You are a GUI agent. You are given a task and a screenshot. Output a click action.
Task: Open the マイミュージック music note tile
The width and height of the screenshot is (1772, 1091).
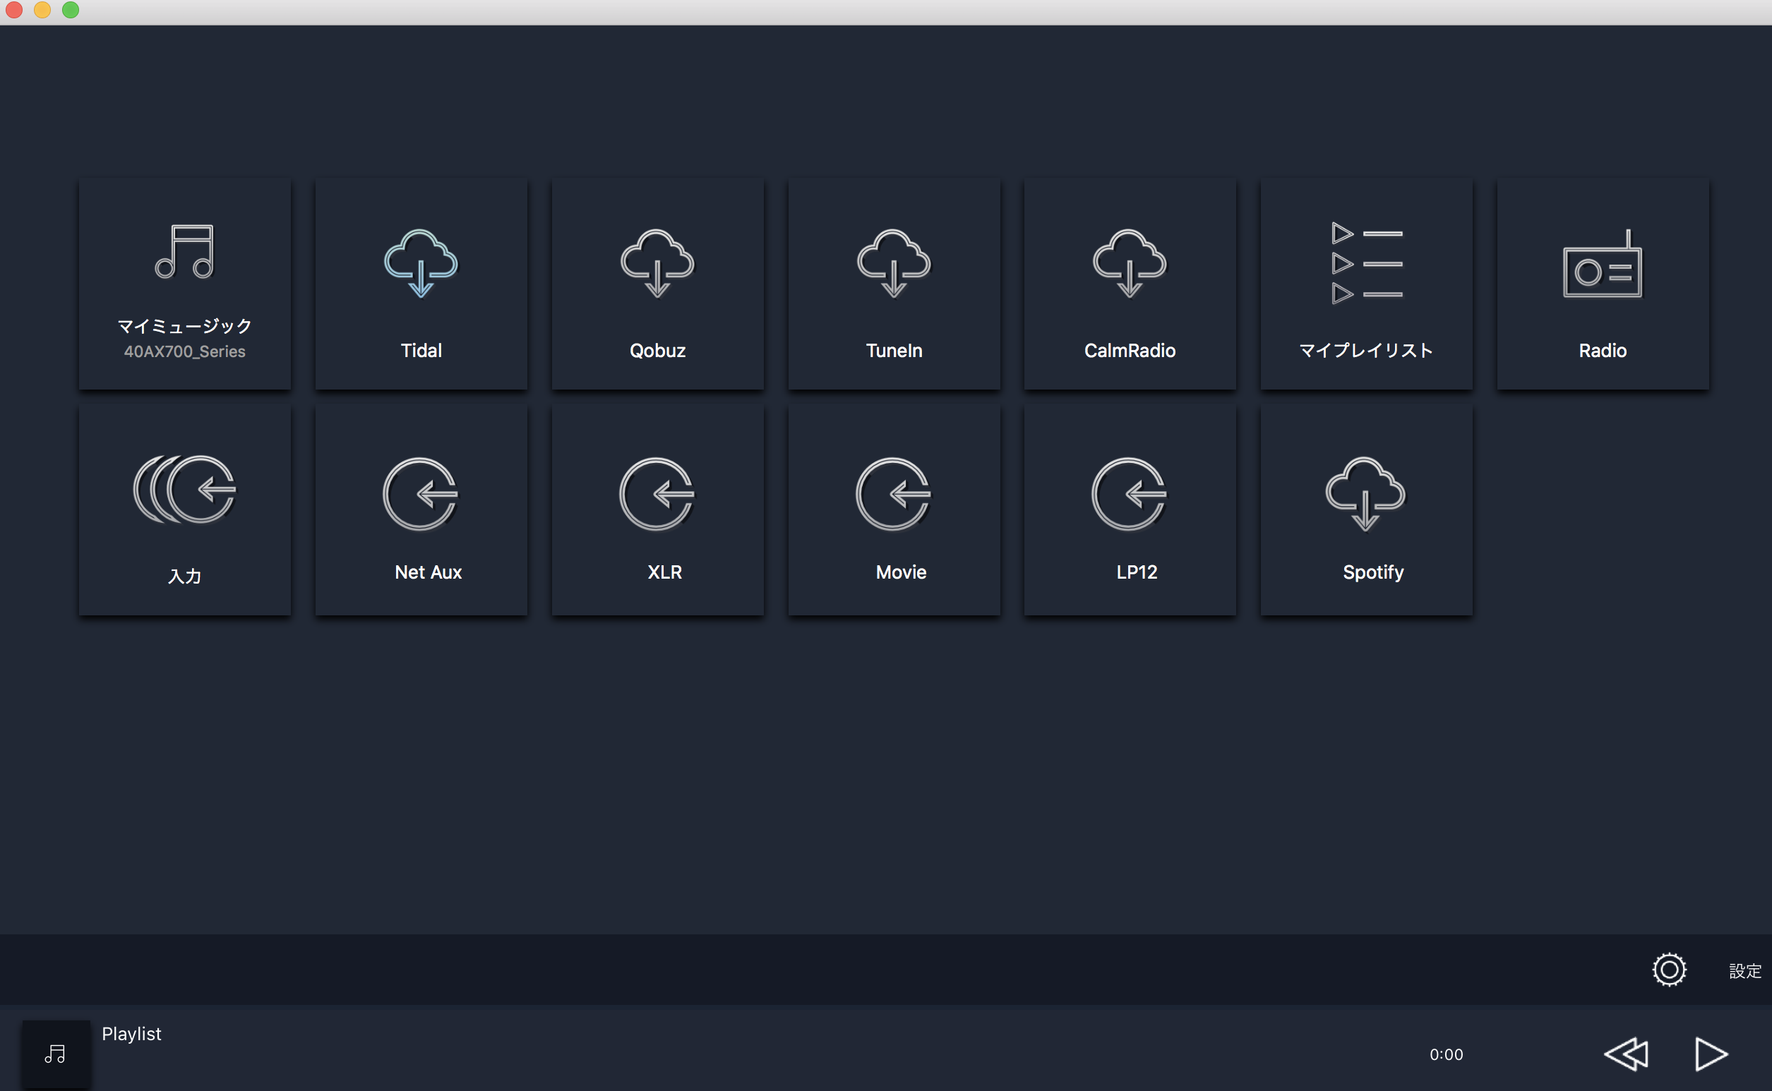click(x=185, y=284)
